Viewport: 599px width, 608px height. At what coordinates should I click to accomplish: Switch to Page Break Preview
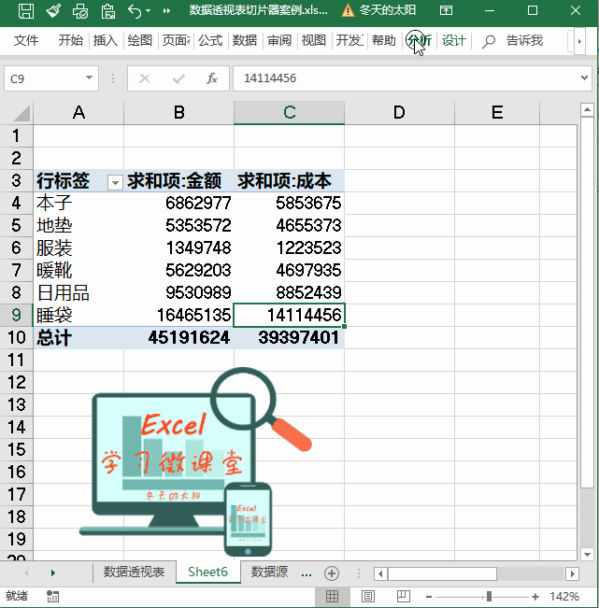click(404, 597)
